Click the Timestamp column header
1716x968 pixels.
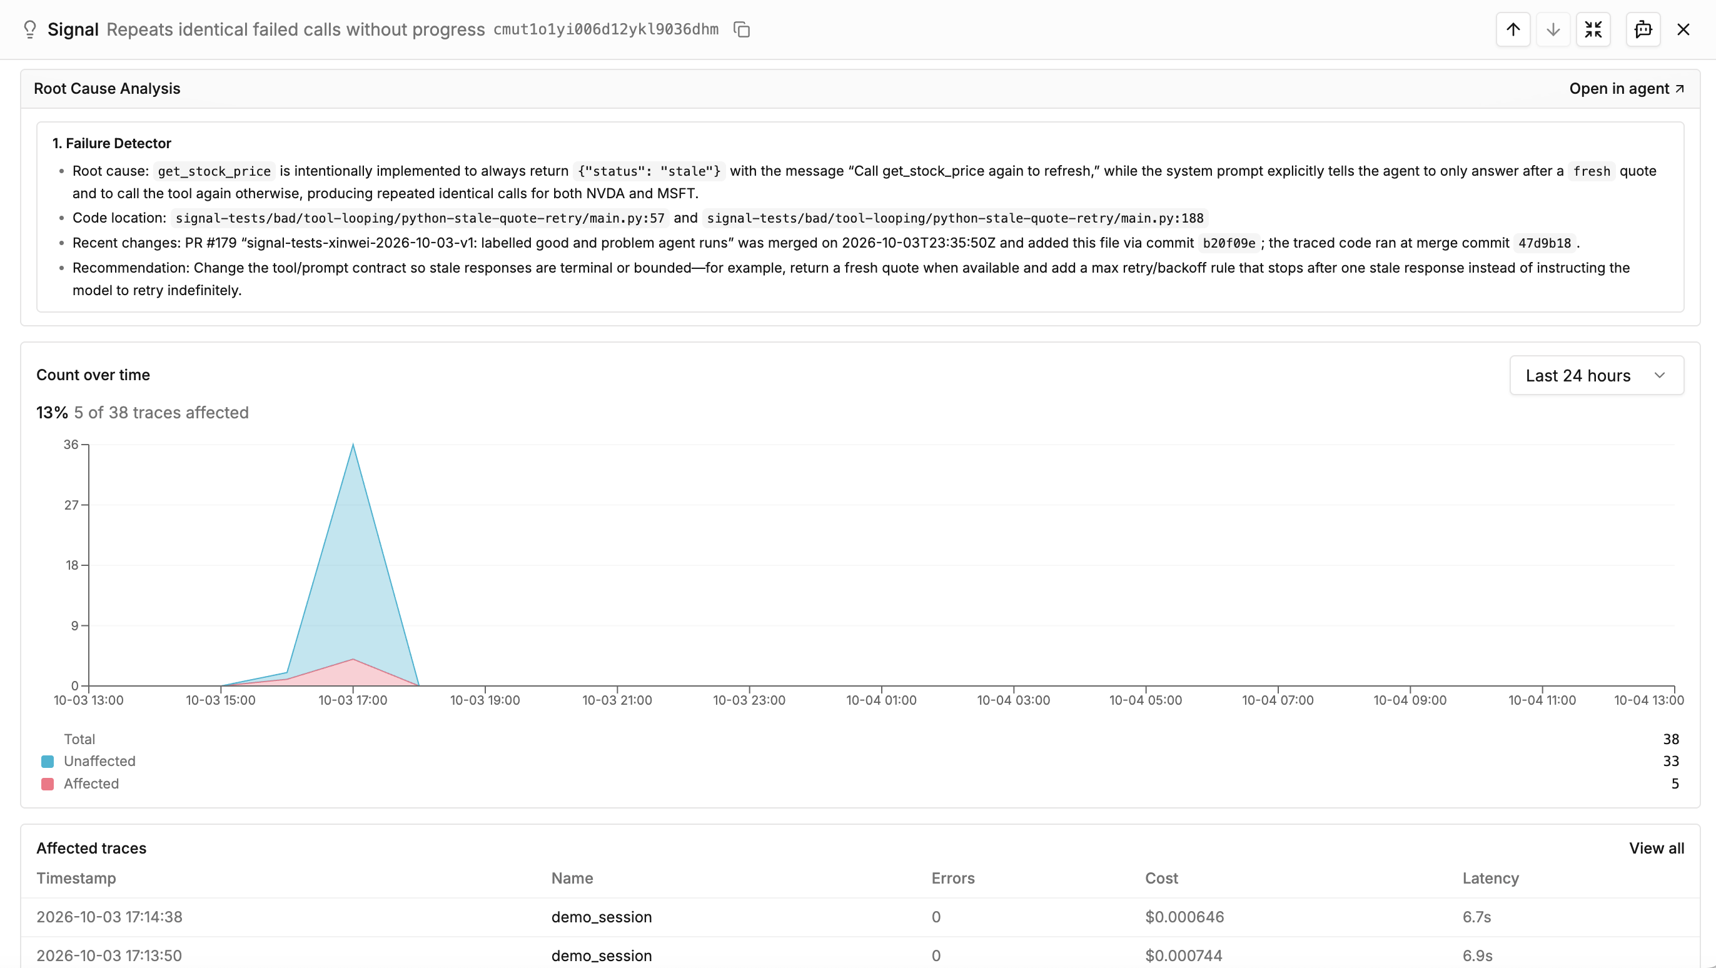pos(76,878)
